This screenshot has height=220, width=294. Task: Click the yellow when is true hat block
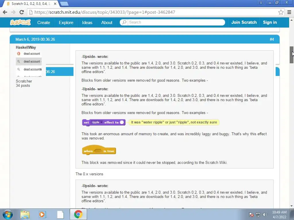point(99,150)
